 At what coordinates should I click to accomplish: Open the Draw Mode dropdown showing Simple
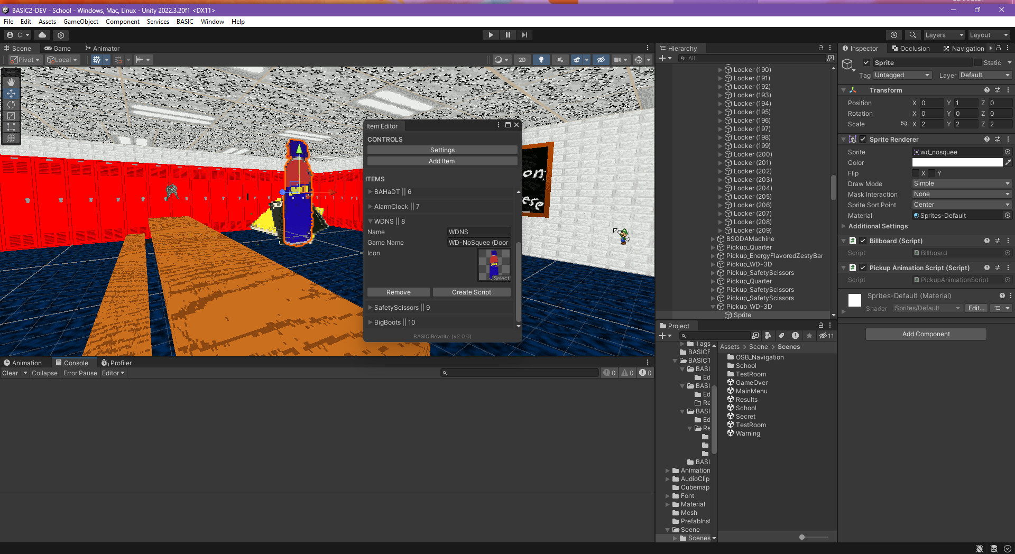click(961, 183)
